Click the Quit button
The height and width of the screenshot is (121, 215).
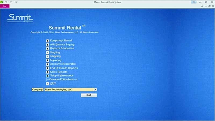click(x=89, y=95)
